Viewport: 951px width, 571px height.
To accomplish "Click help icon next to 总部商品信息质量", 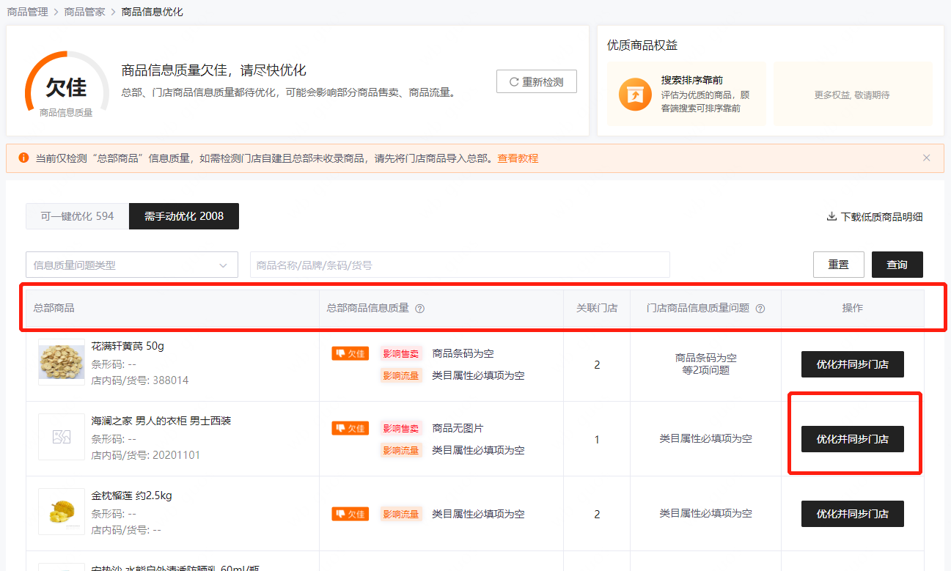I will coord(420,309).
